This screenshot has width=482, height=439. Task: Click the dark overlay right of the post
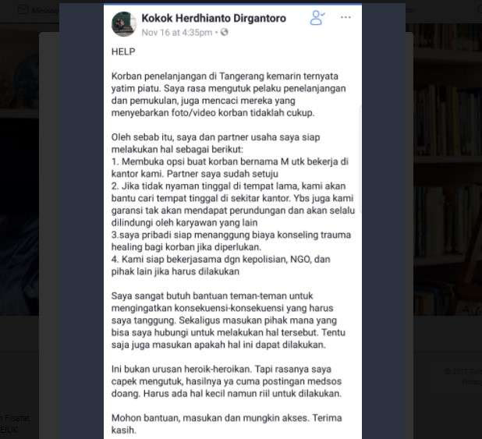[384, 215]
